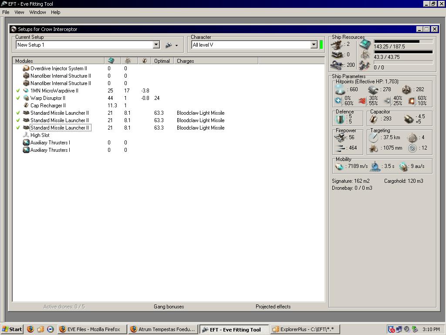Screen dimensions: 446x335
Task: Click the Windows Media Player quick launch icon
Action: pyautogui.click(x=51, y=329)
